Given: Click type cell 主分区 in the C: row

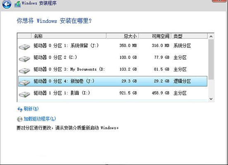Looking at the screenshot, I should click(x=180, y=57).
